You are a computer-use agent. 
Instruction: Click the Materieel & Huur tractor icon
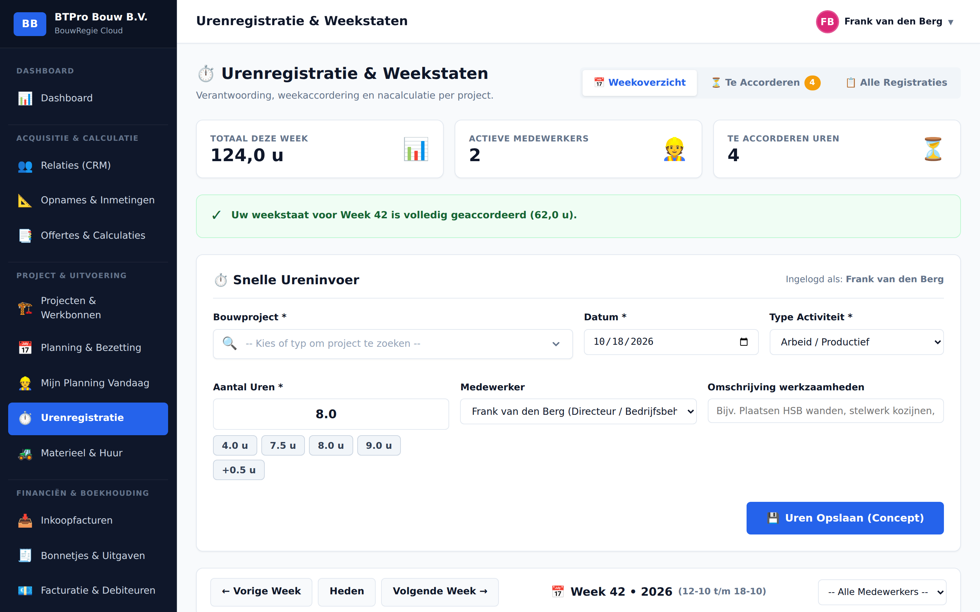(x=25, y=453)
